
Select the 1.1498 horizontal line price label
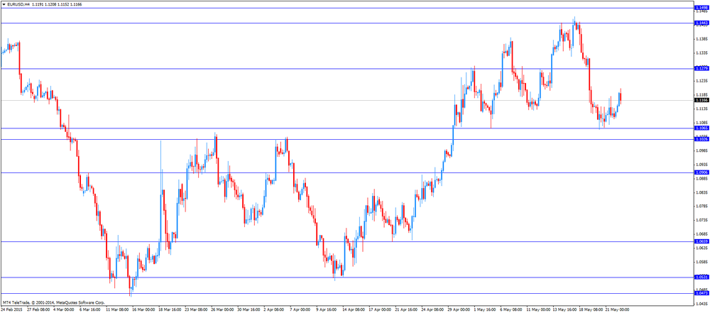(702, 8)
